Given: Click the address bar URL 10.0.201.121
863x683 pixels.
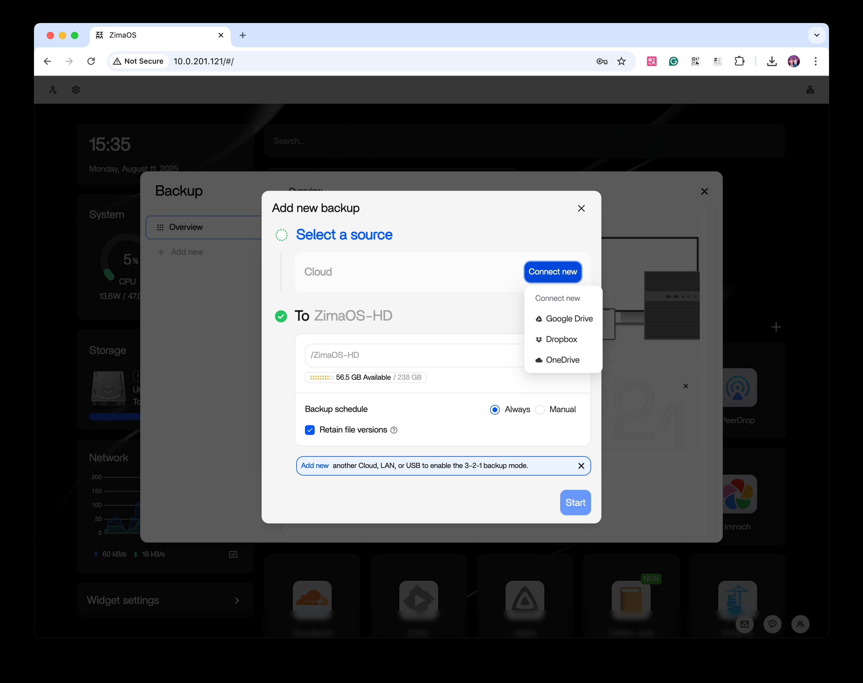Looking at the screenshot, I should pos(203,61).
